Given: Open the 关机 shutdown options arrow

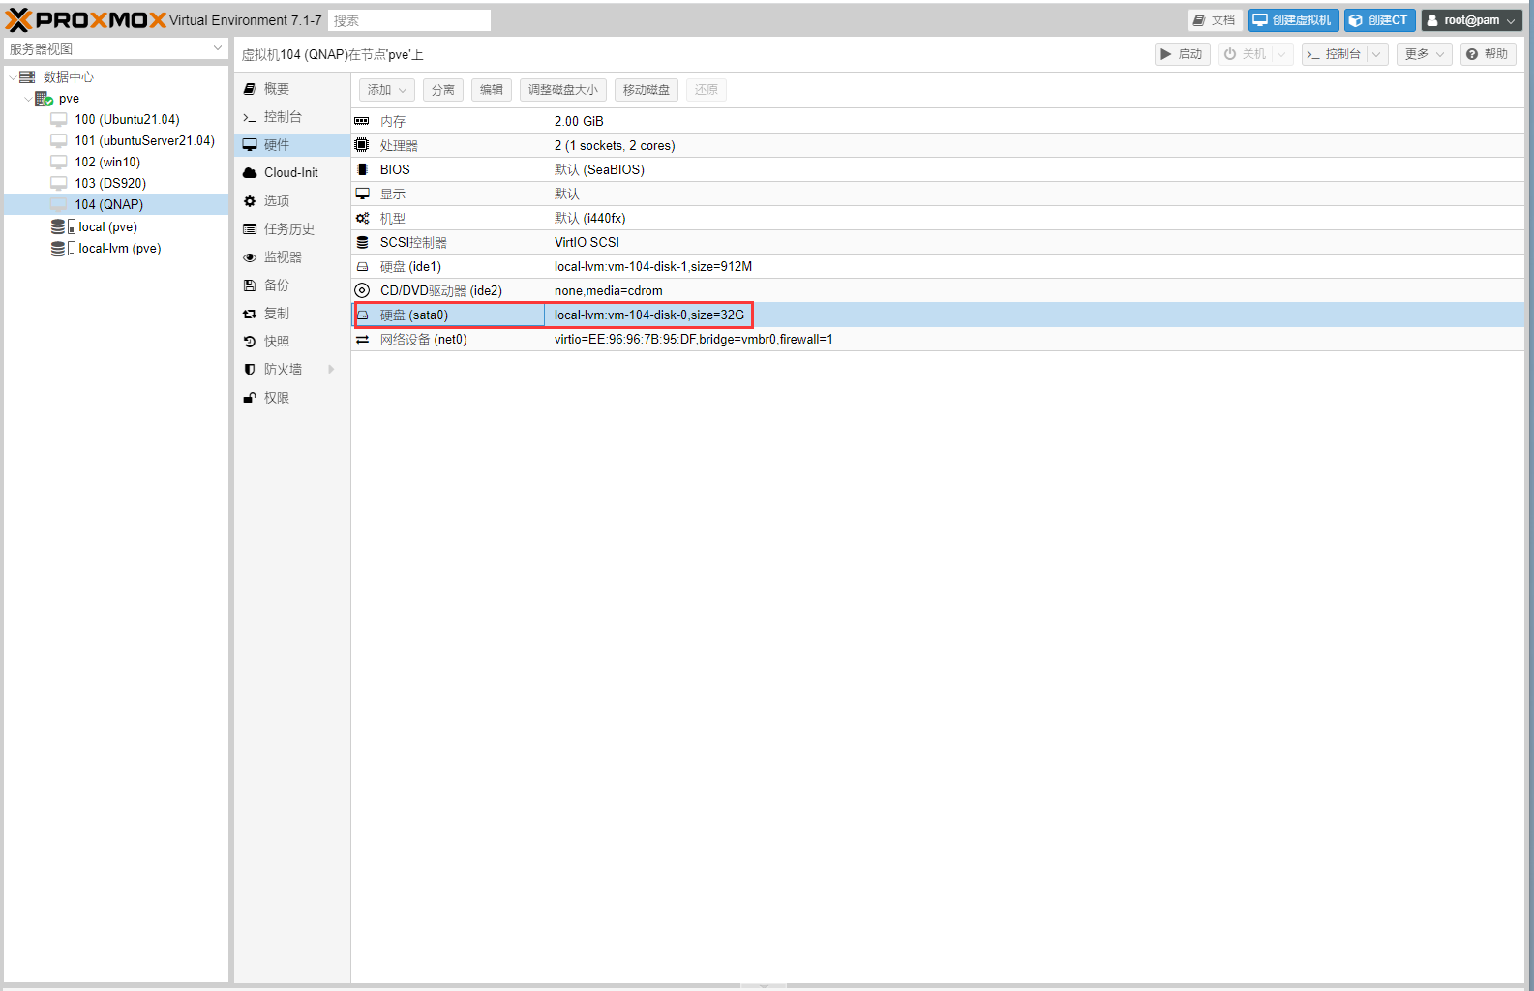Looking at the screenshot, I should coord(1281,54).
